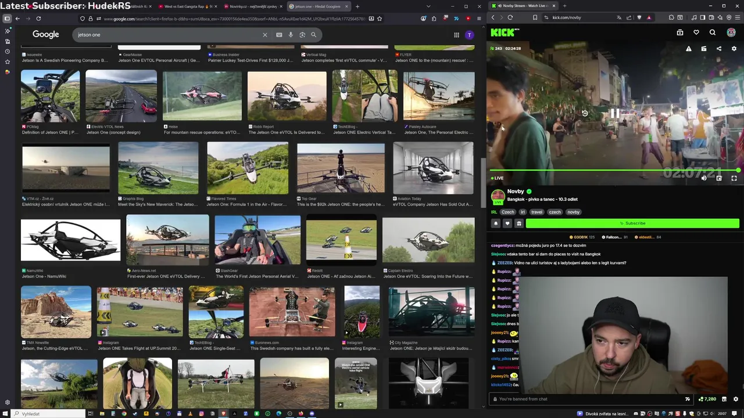Image resolution: width=744 pixels, height=418 pixels.
Task: Toggle picture-in-picture mini player
Action: pos(719,178)
